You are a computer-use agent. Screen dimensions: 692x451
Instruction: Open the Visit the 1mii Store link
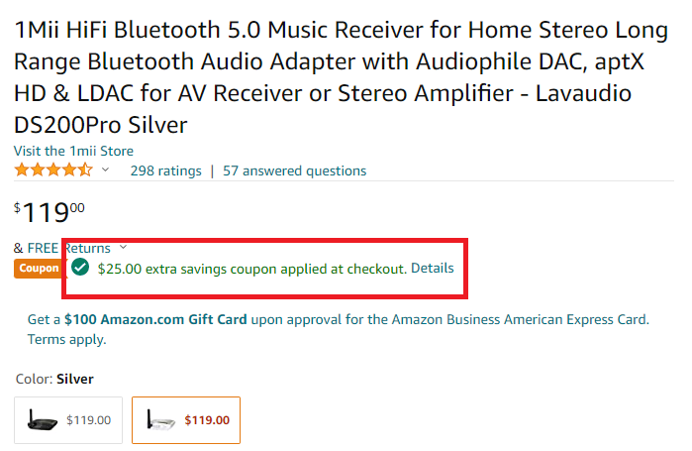click(73, 151)
